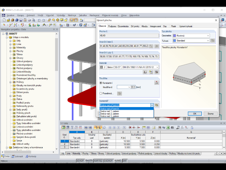
Task: Select 'Deska nad 2. patrem' comment
Action: [x=127, y=114]
